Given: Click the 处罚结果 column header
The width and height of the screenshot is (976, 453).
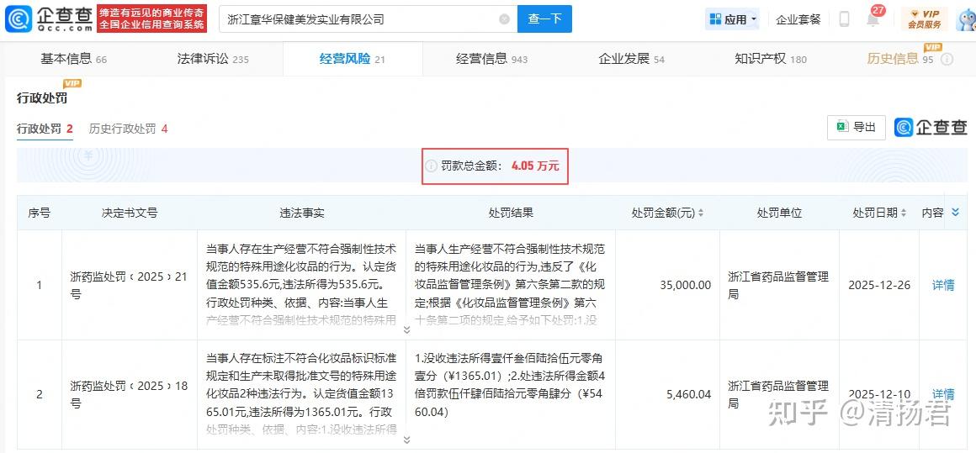Looking at the screenshot, I should [511, 213].
